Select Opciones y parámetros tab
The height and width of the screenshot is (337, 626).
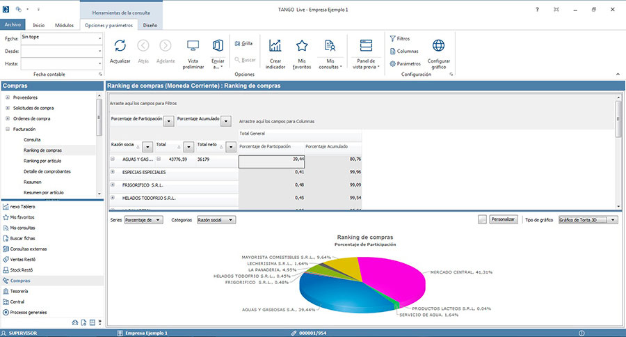click(x=109, y=25)
